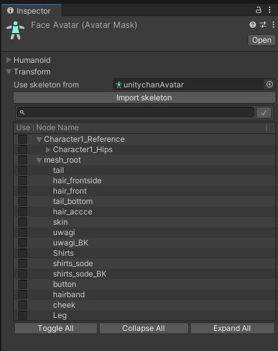The width and height of the screenshot is (278, 351).
Task: Enable the Shirts checkbox
Action: [23, 253]
